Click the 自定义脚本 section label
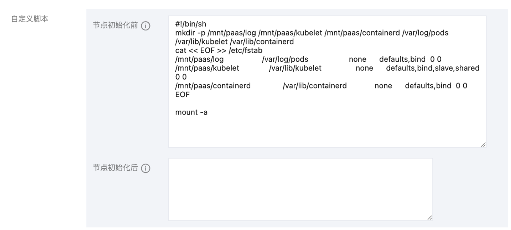 [29, 19]
